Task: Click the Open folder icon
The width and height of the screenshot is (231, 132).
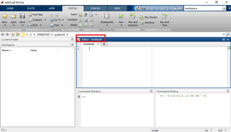Action: (14, 16)
